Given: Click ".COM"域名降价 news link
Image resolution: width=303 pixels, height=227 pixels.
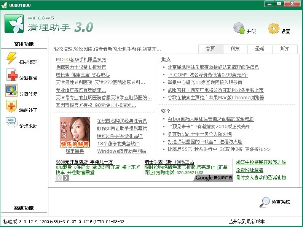Looking at the screenshot, I should [208, 75].
